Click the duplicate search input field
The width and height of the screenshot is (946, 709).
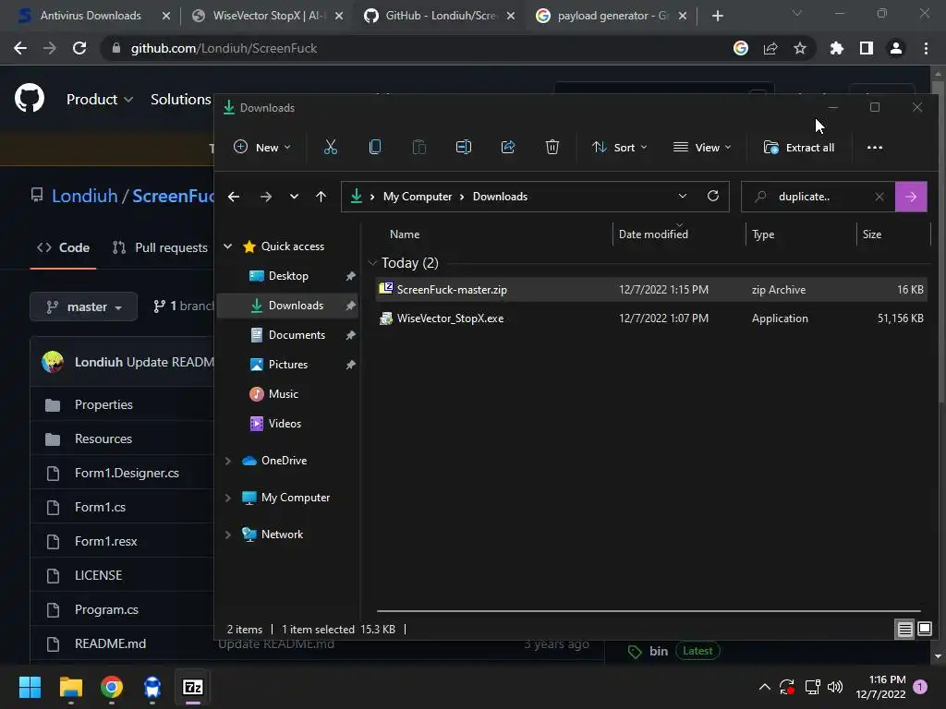point(818,197)
